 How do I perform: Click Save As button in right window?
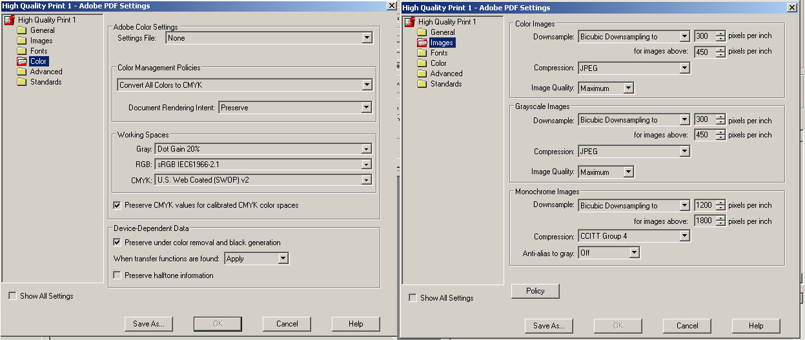pyautogui.click(x=549, y=326)
